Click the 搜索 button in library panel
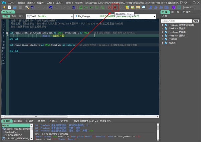Viewport: 201px width, 142px height. click(197, 21)
